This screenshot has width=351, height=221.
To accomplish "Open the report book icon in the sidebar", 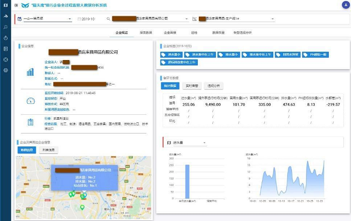I will [6, 49].
